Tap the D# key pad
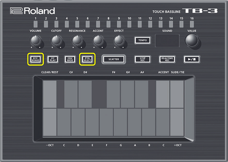This screenshot has height=162, width=228. 85,94
